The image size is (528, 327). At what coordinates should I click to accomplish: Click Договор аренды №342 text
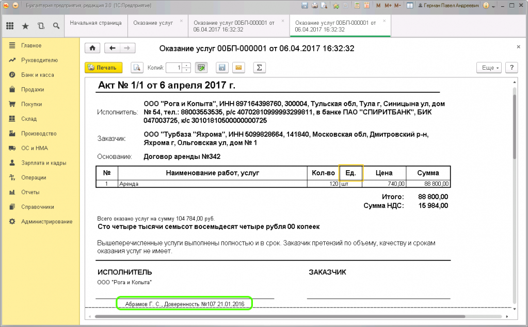coord(182,156)
